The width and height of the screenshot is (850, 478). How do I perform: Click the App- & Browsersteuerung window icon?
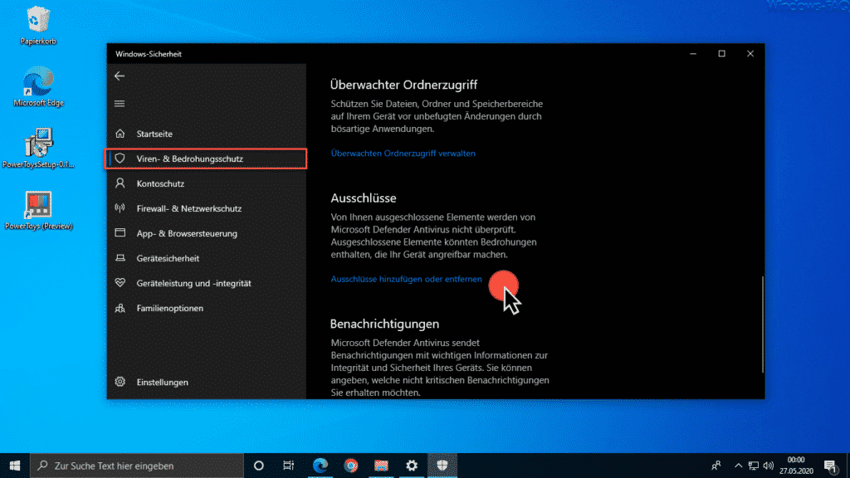(x=120, y=233)
